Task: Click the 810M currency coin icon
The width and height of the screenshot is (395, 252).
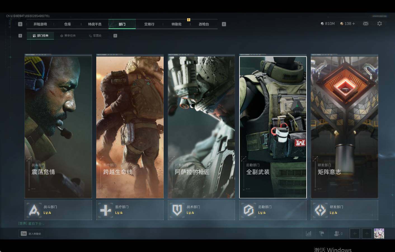Action: click(x=322, y=24)
